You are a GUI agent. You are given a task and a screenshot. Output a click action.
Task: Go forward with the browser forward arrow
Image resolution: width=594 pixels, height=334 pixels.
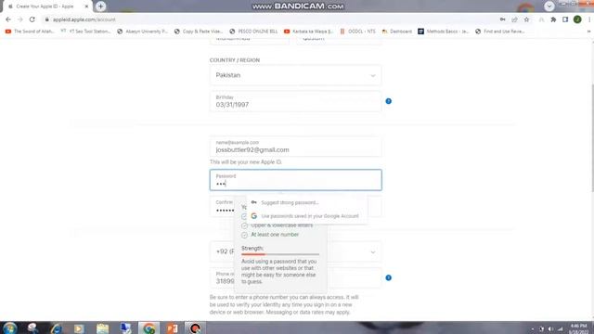coord(20,19)
